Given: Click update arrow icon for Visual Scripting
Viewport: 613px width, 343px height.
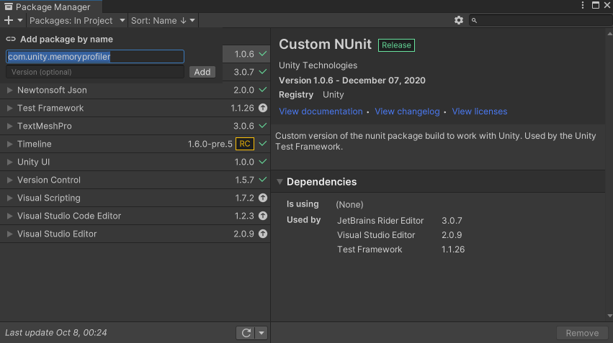Looking at the screenshot, I should 263,198.
